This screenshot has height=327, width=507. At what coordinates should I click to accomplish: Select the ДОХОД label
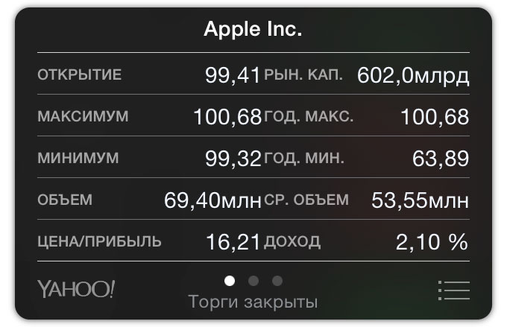[292, 241]
